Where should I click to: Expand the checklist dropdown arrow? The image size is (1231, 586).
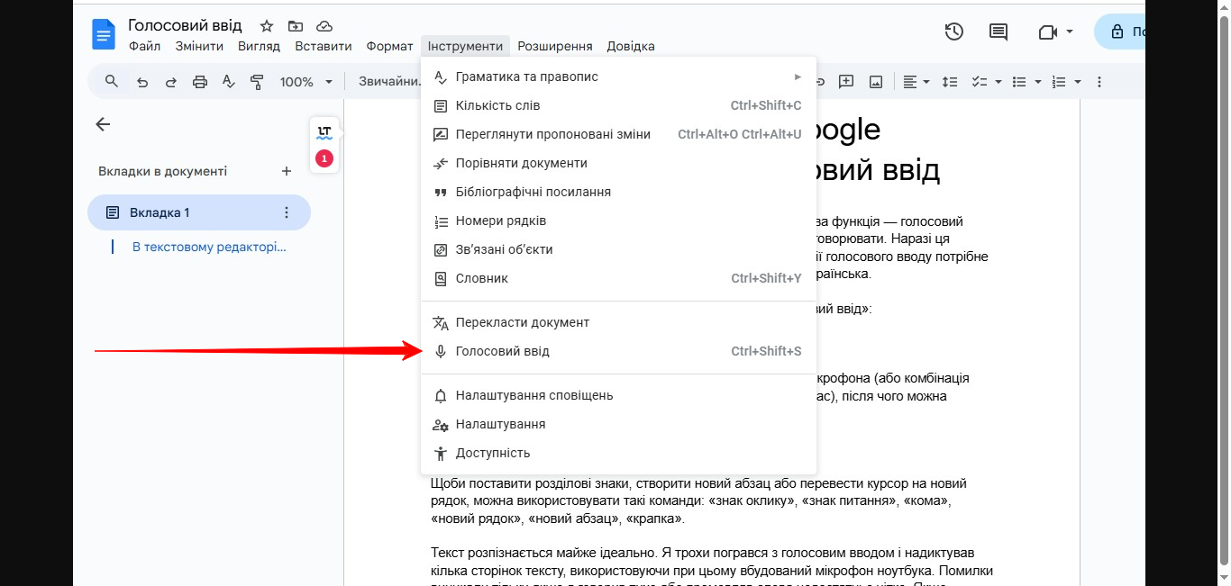(x=998, y=82)
